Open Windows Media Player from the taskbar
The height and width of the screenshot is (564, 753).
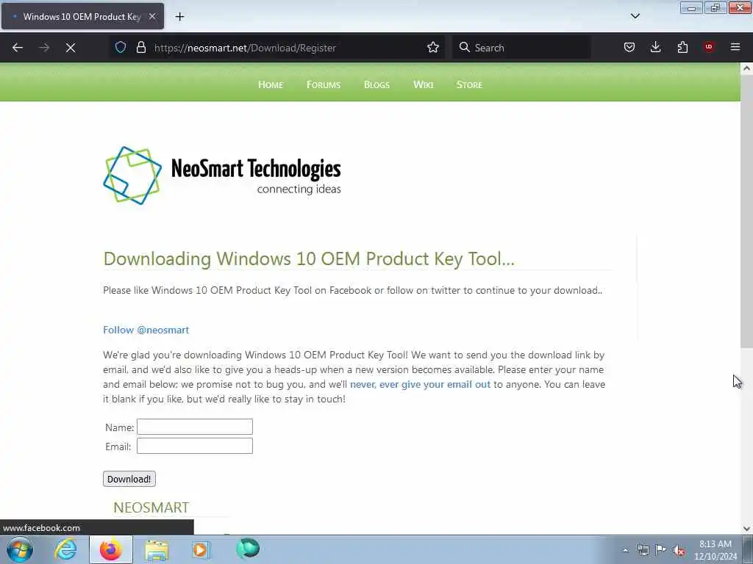(x=201, y=549)
